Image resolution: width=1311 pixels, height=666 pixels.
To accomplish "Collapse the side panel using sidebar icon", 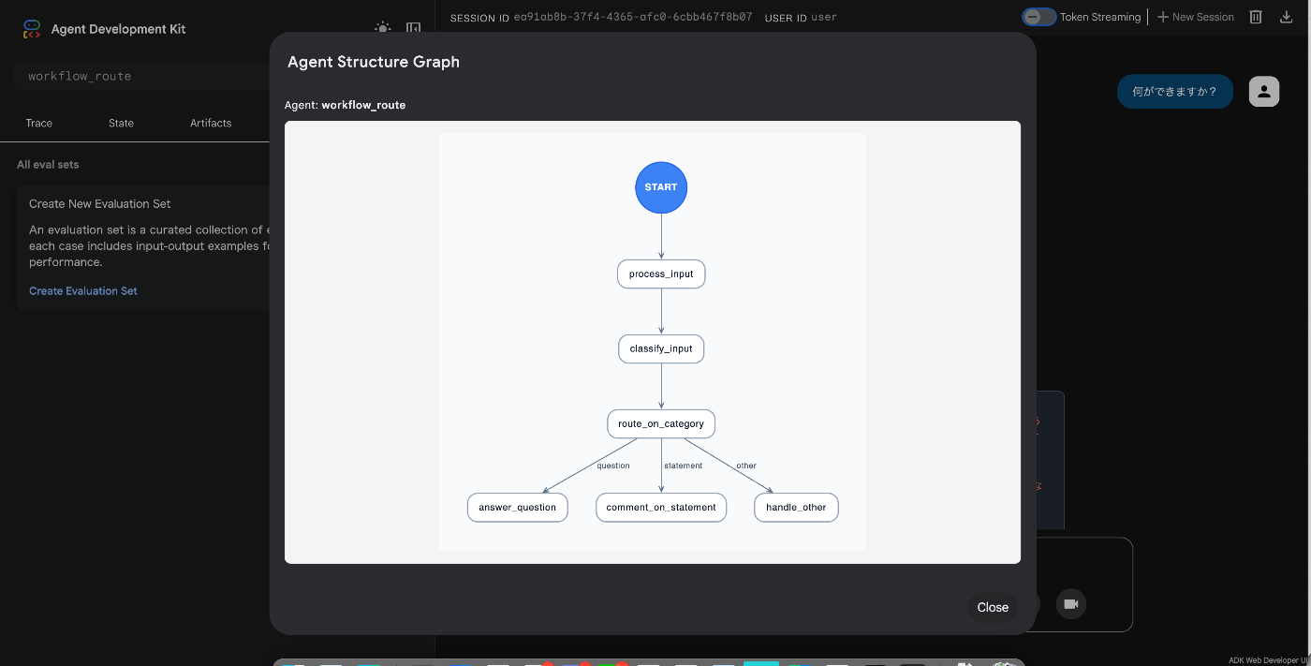I will 413,29.
